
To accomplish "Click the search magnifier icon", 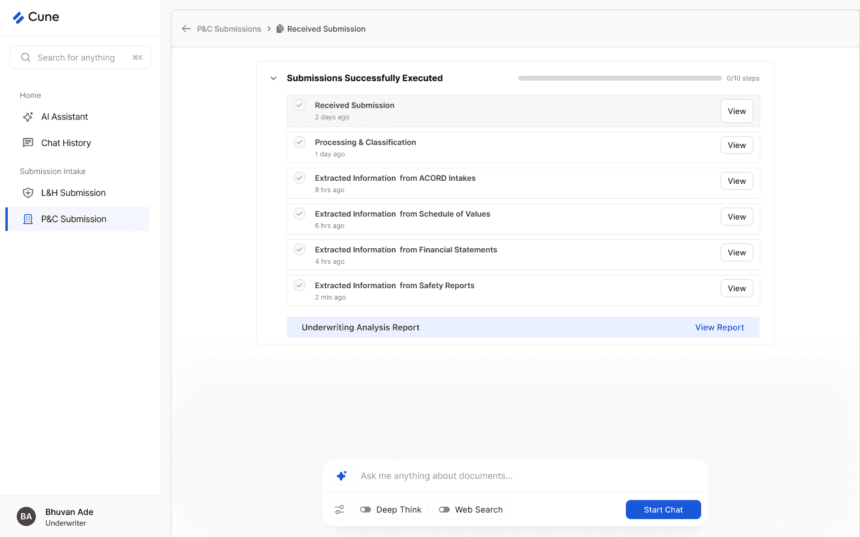I will (26, 57).
